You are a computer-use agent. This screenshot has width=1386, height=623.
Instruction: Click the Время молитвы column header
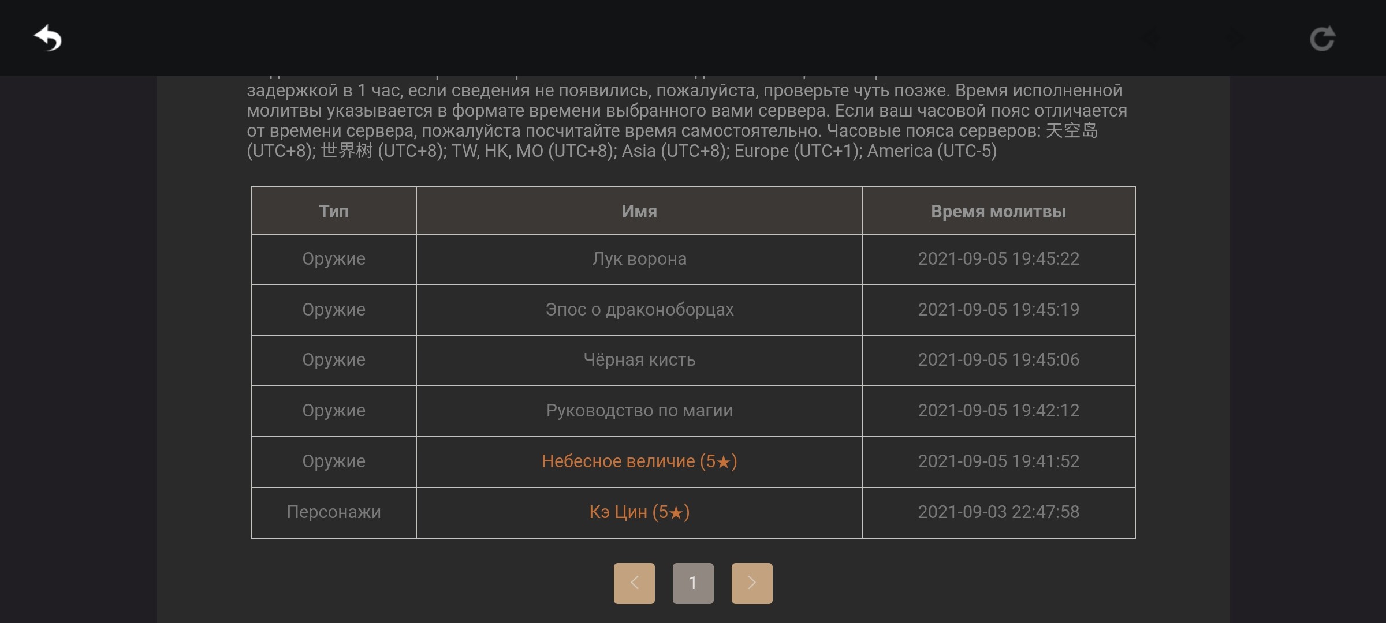coord(998,211)
